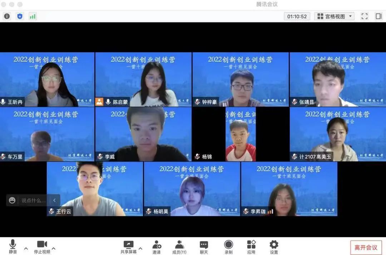Start Recording (录制) the meeting
Image resolution: width=386 pixels, height=255 pixels.
pos(228,246)
